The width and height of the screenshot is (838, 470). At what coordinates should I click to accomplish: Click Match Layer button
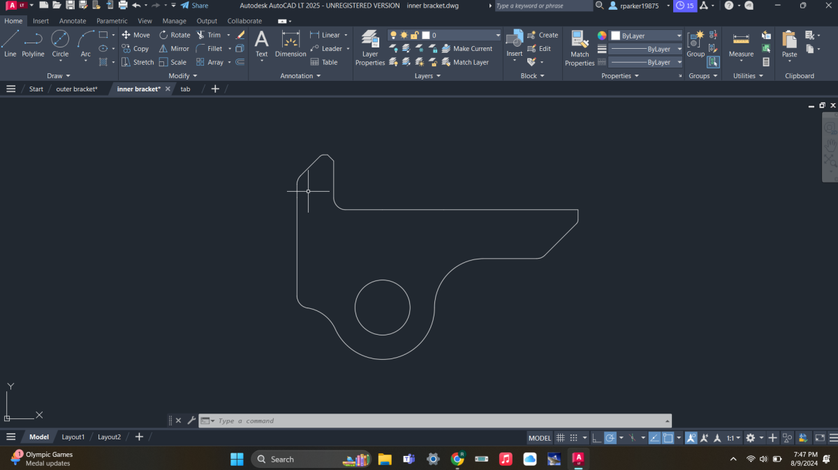pos(464,62)
